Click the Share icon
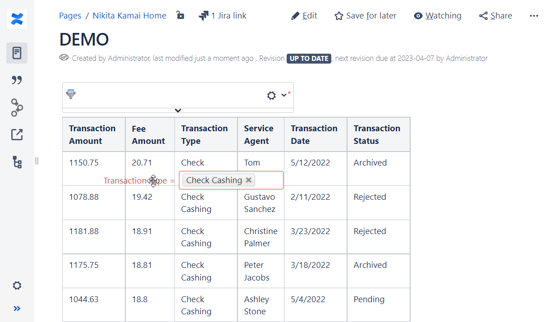 click(x=484, y=15)
